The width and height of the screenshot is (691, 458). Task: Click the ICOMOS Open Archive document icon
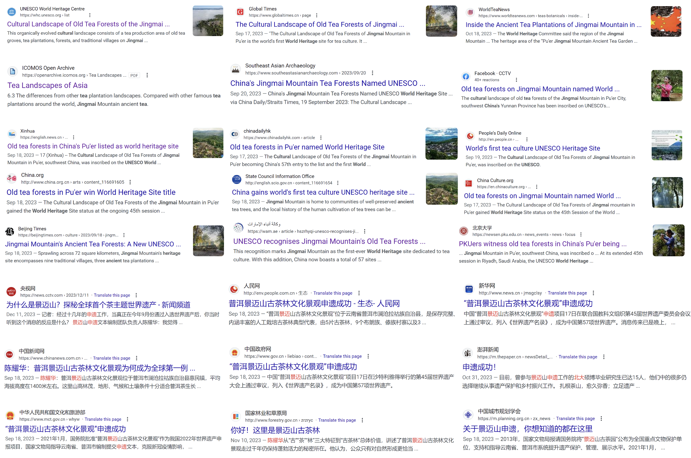13,71
